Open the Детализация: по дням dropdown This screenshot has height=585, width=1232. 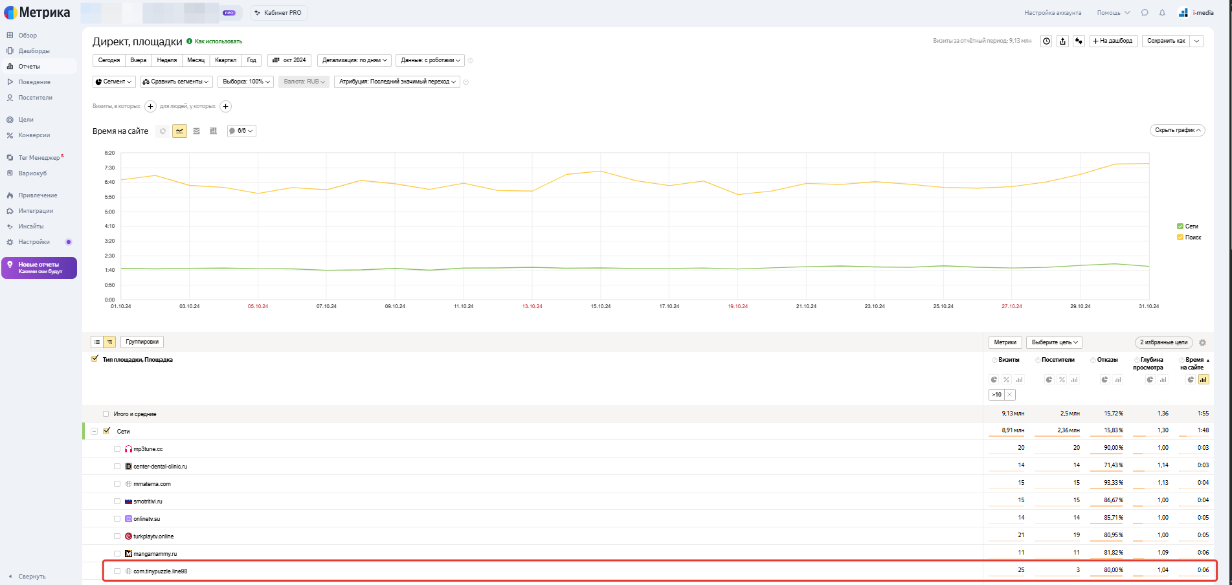click(x=355, y=60)
